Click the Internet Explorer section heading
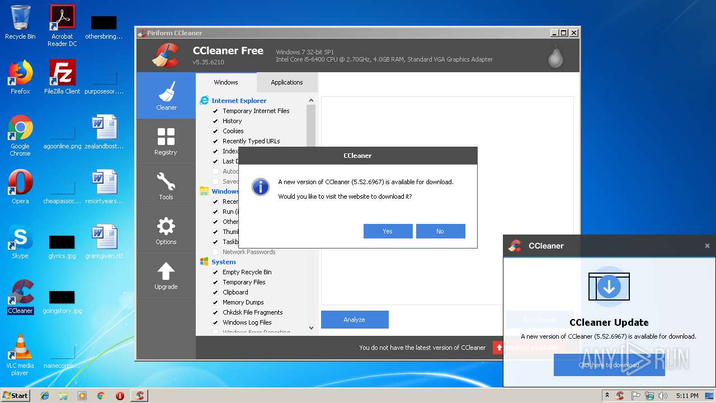Screen dimensions: 716x403 [x=239, y=101]
